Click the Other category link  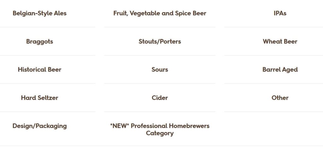click(x=280, y=98)
